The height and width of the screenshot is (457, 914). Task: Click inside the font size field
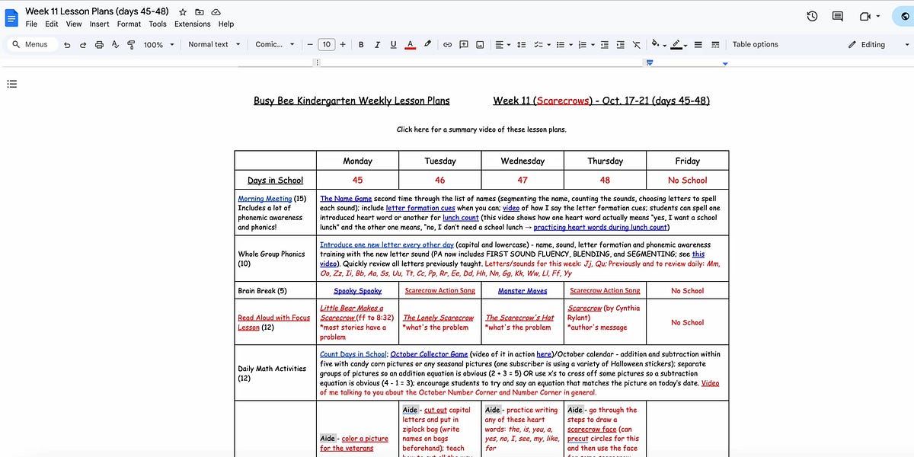click(326, 44)
